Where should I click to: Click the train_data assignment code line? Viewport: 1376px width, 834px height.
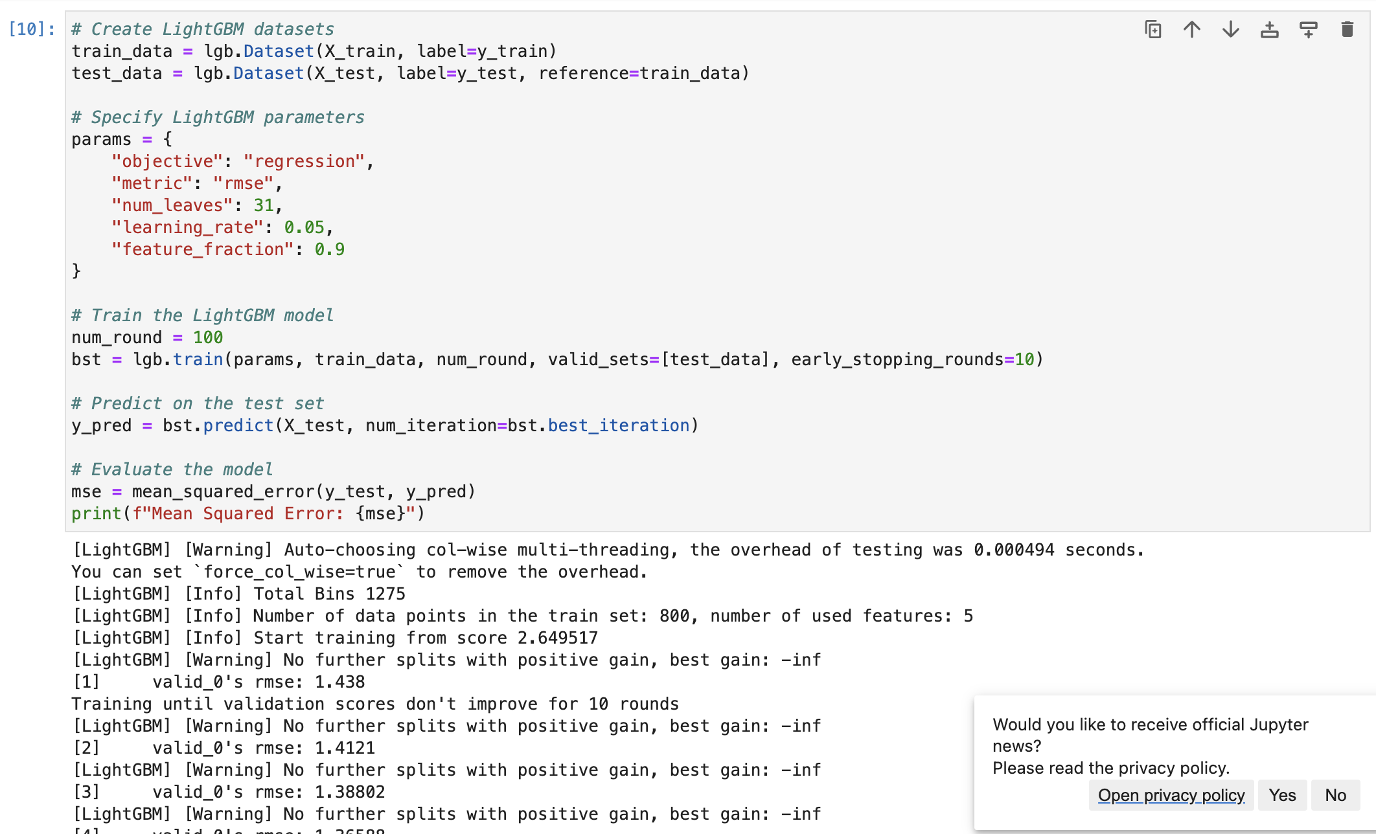(x=314, y=51)
